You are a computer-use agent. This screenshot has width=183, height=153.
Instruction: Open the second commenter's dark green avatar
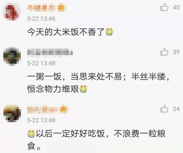pos(12,56)
